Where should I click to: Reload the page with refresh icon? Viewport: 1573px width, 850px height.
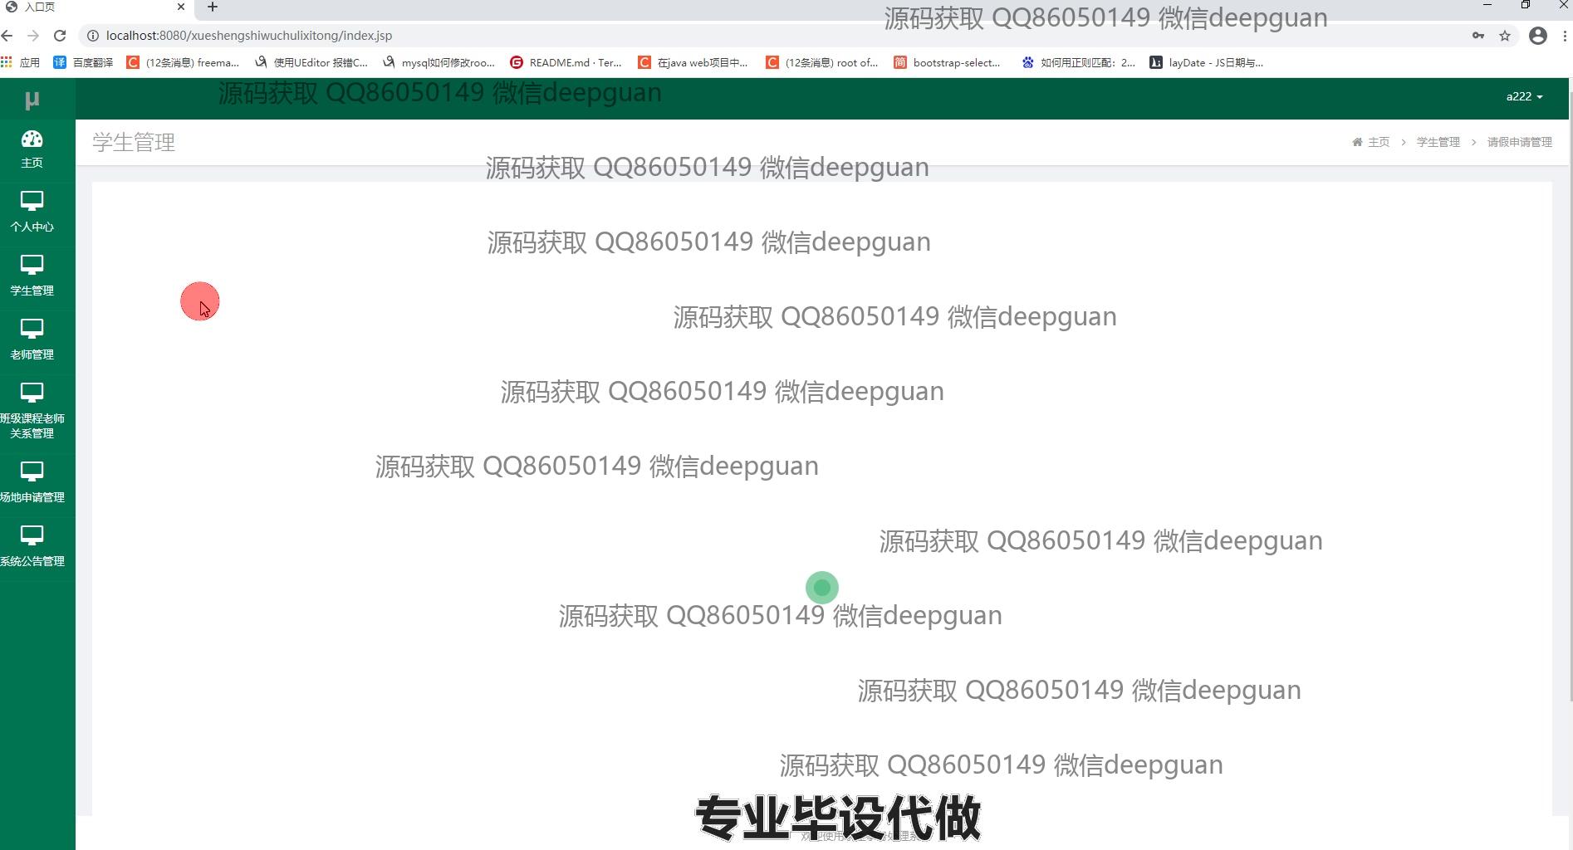click(x=60, y=36)
